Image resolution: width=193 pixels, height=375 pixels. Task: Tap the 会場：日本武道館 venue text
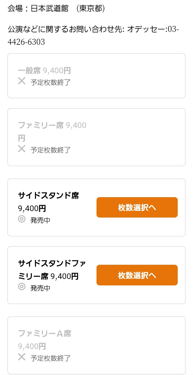[56, 8]
